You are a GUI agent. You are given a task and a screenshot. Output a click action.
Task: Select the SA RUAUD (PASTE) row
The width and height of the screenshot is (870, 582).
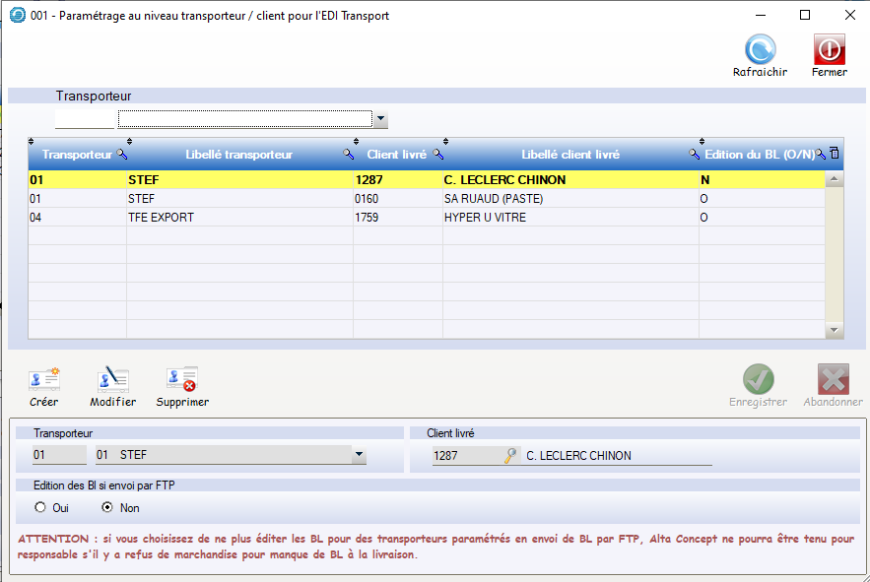[493, 199]
